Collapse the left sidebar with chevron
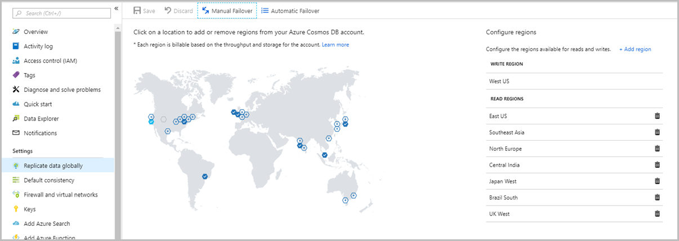The width and height of the screenshot is (679, 241). coord(116,8)
